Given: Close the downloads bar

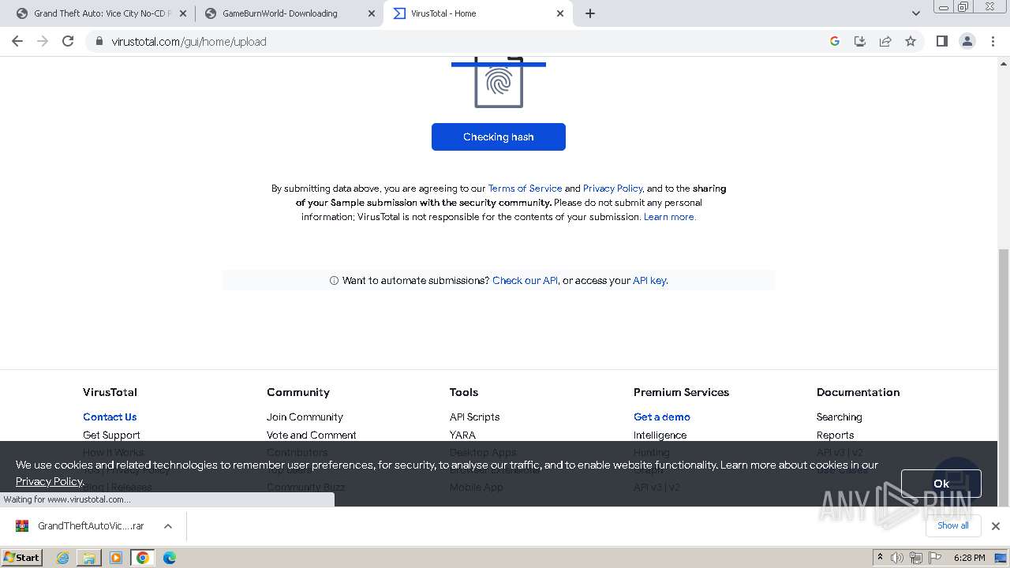Looking at the screenshot, I should 995,526.
